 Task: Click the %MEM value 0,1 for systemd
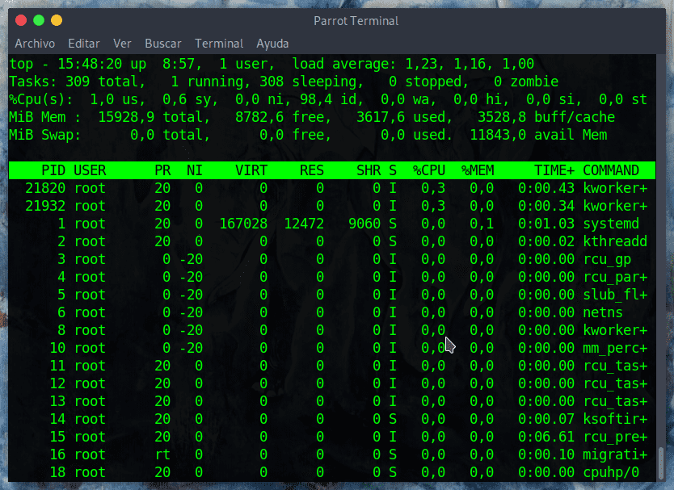tap(482, 224)
